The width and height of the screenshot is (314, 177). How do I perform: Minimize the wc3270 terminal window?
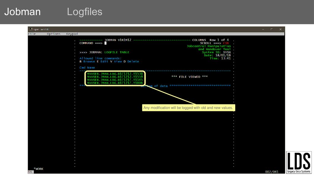coord(263,29)
